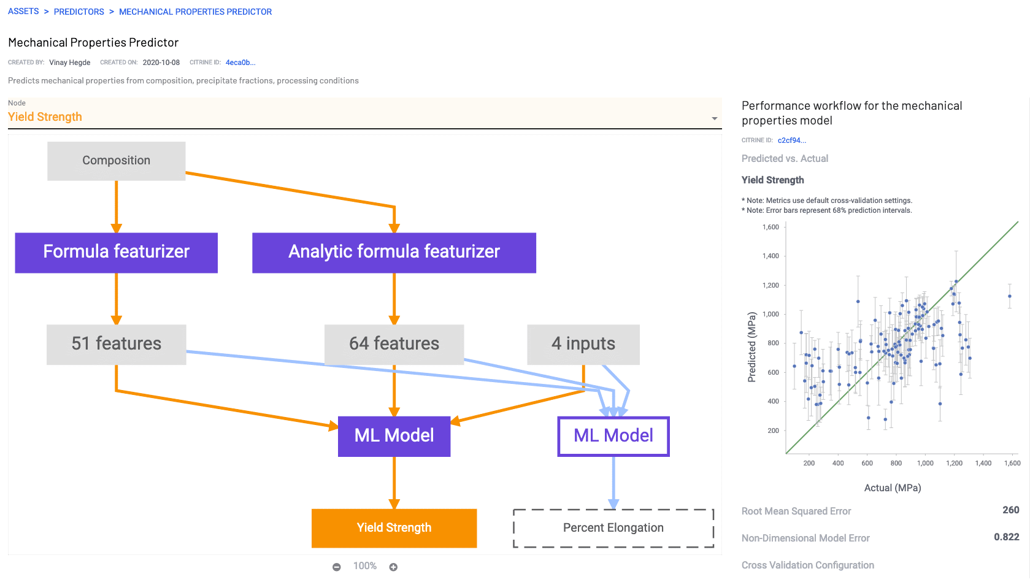Screen dimensions: 1030x582
Task: Zoom in on the workflow diagram
Action: (x=393, y=567)
